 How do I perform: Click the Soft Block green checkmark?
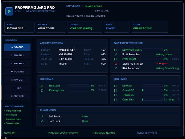point(42,116)
